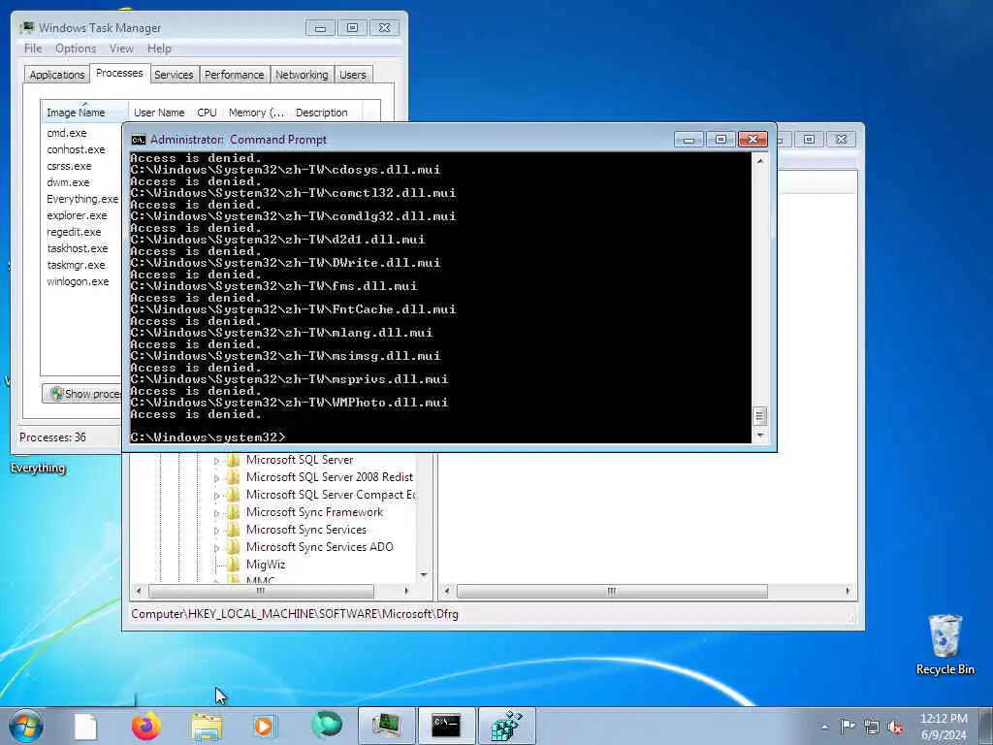The image size is (993, 745).
Task: Open Firefox from the taskbar
Action: point(146,726)
